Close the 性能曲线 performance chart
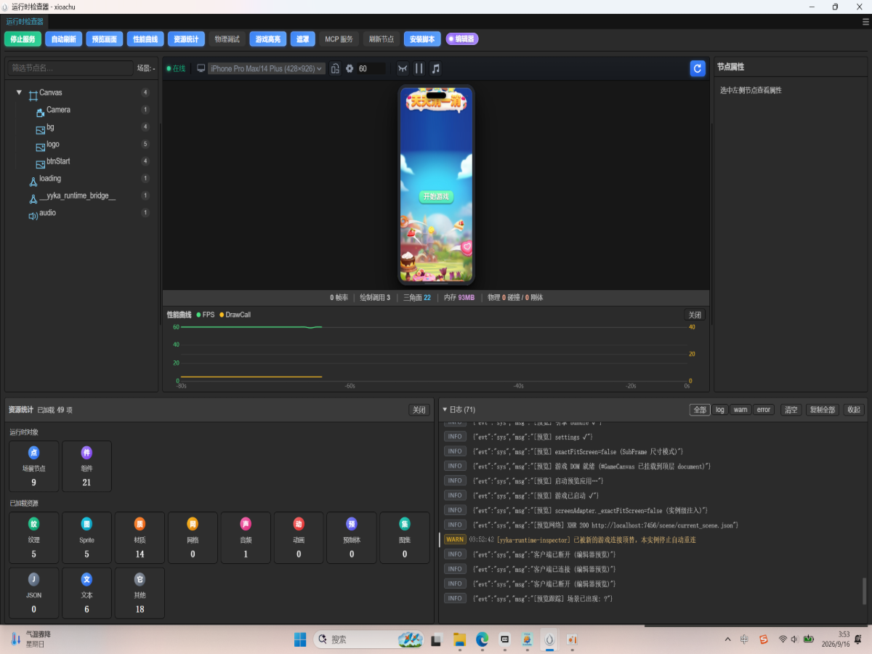Viewport: 872px width, 654px height. point(695,315)
